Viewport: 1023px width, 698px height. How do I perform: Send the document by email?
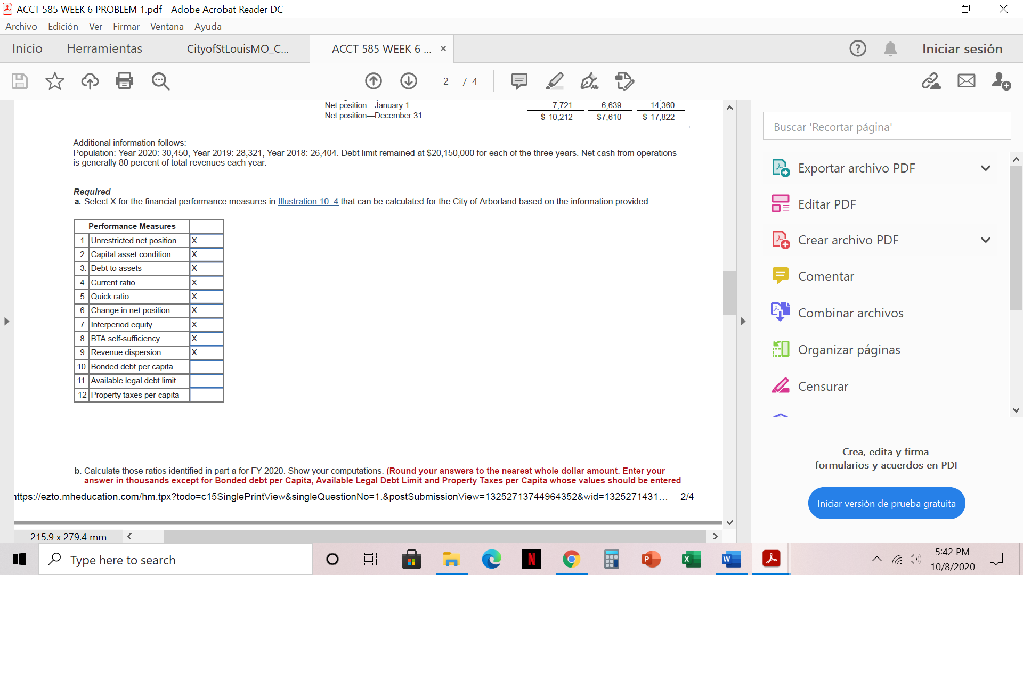point(966,81)
